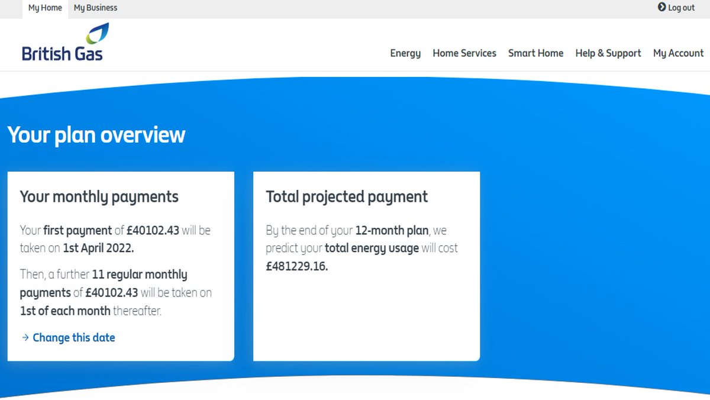Viewport: 710px width, 400px height.
Task: Click the Total projected payment heading
Action: point(347,197)
